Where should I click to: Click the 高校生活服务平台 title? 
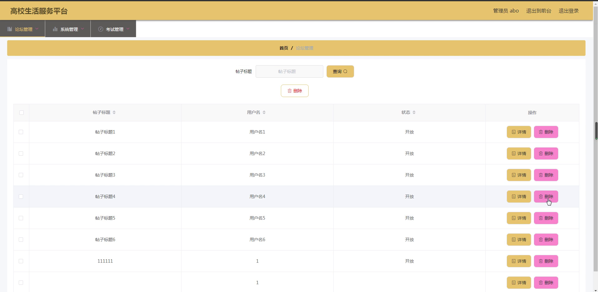tap(39, 11)
